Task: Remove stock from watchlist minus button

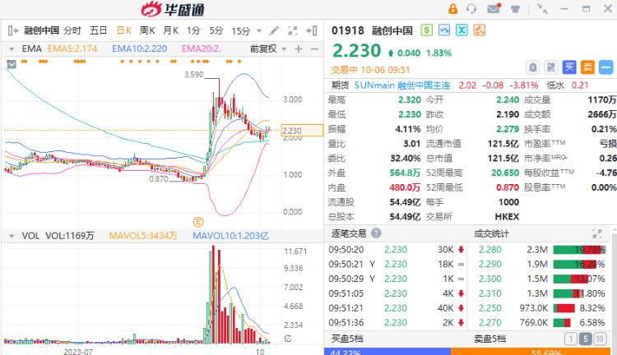Action: tap(606, 67)
